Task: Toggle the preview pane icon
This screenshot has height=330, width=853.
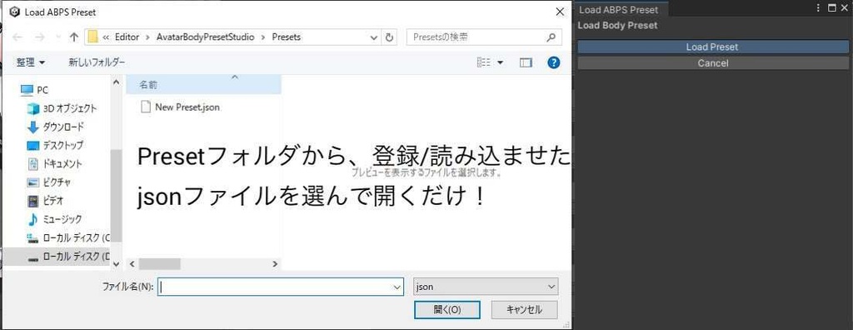Action: coord(526,62)
